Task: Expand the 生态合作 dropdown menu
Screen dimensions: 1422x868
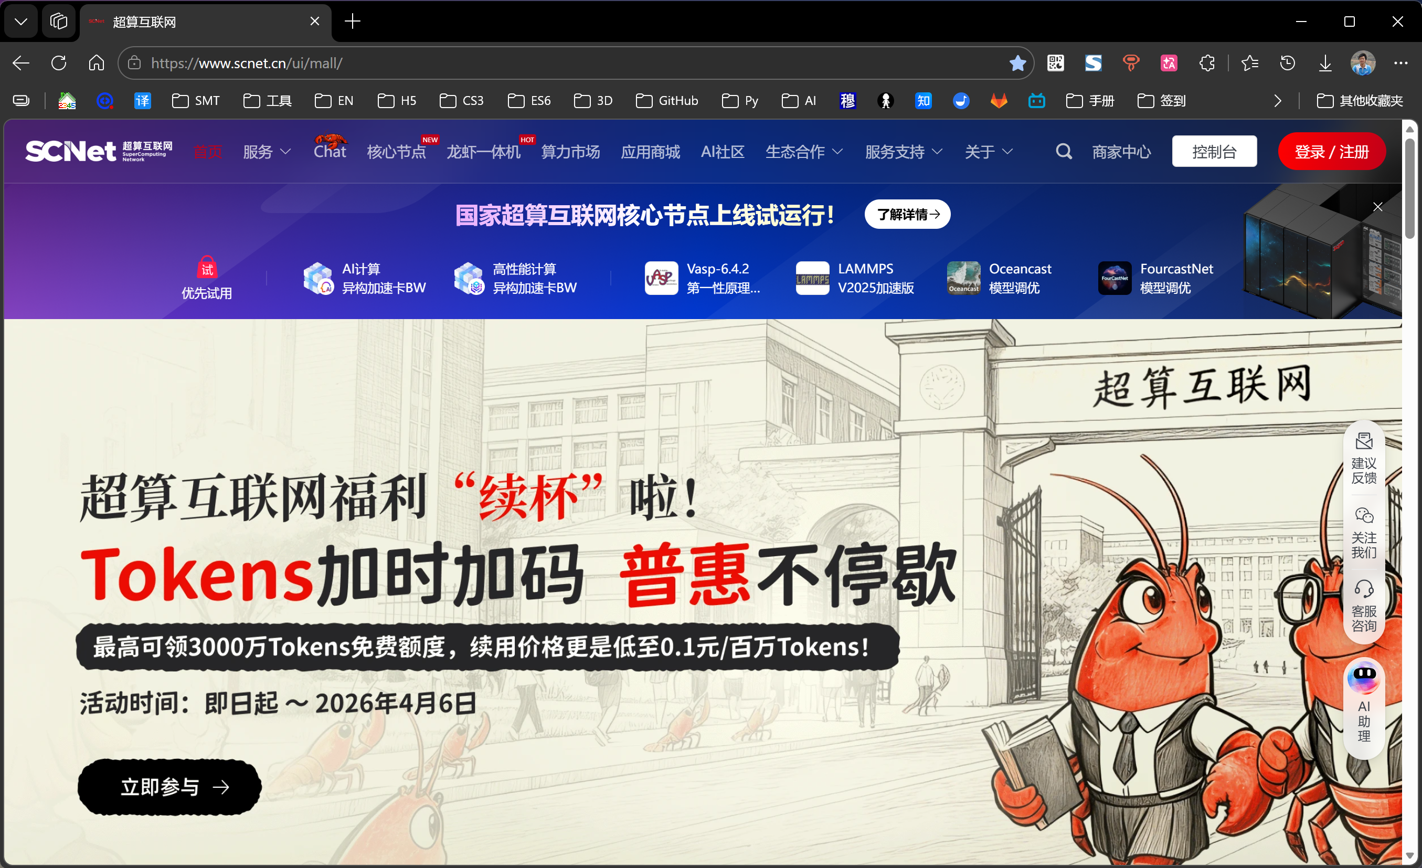Action: tap(803, 152)
